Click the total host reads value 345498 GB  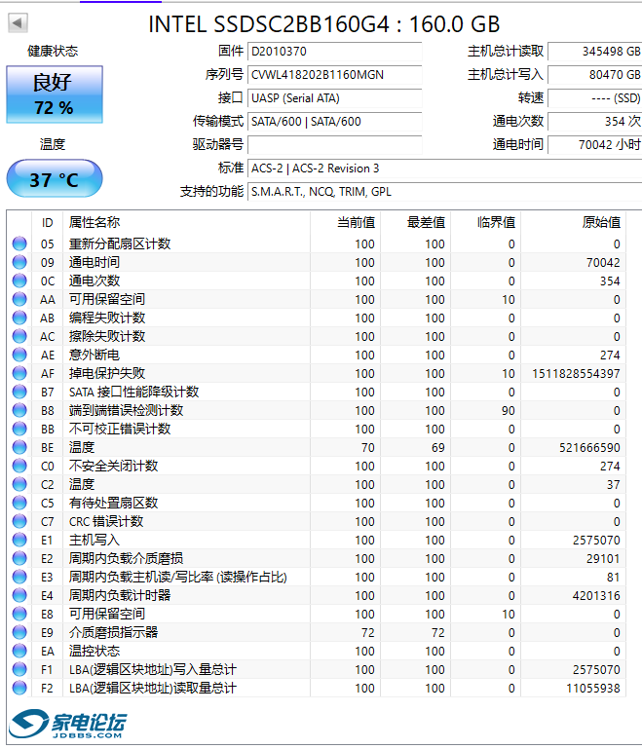pyautogui.click(x=594, y=52)
